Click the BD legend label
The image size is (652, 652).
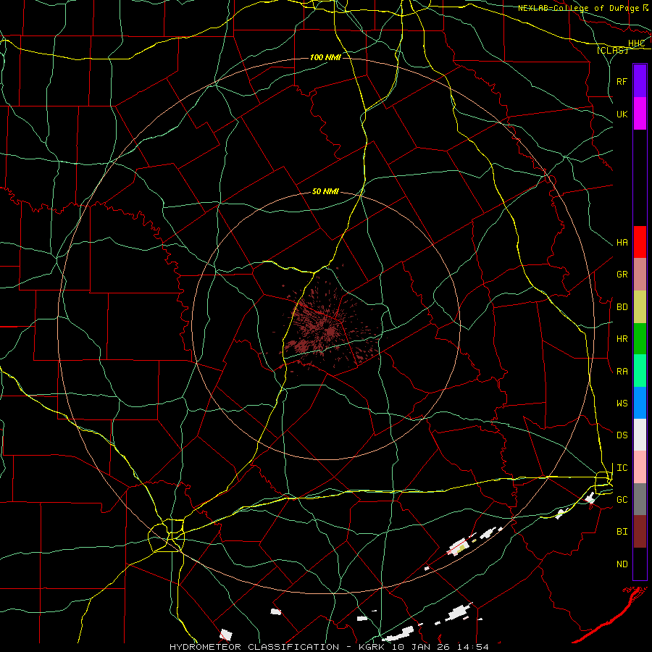click(x=622, y=307)
